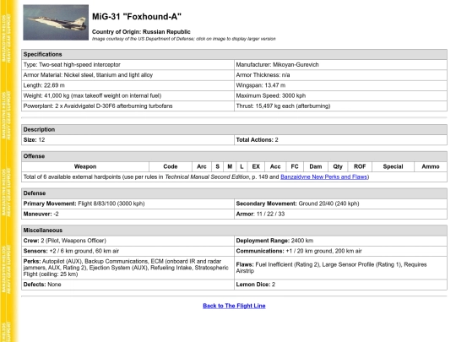
Task: Select the Length: 22.69 m cell
Action: 128,85
